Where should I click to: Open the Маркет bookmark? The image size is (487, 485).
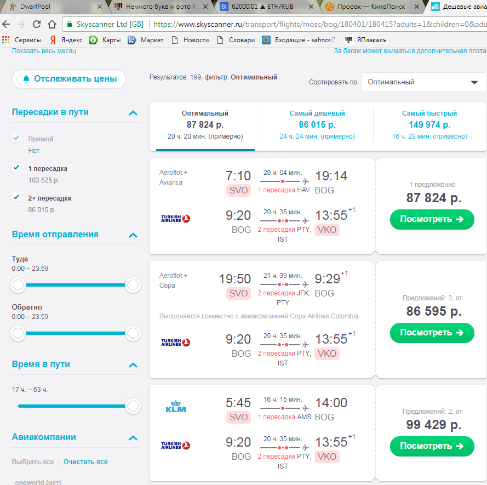[145, 40]
